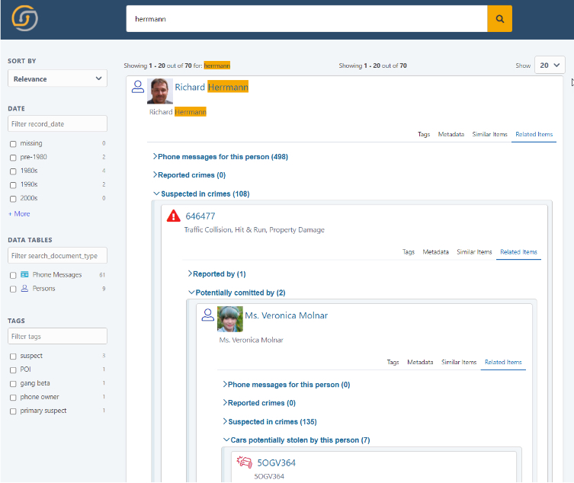The height and width of the screenshot is (483, 574).
Task: Click Persons data table icon
Action: pyautogui.click(x=24, y=288)
